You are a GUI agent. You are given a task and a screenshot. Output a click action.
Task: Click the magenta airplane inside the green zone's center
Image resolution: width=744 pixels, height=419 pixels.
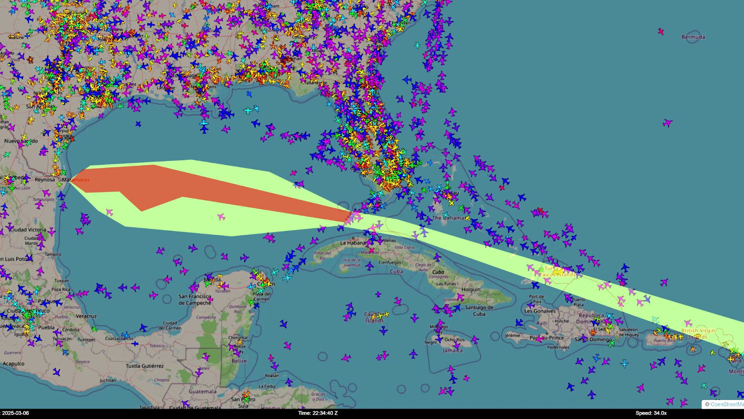[221, 217]
